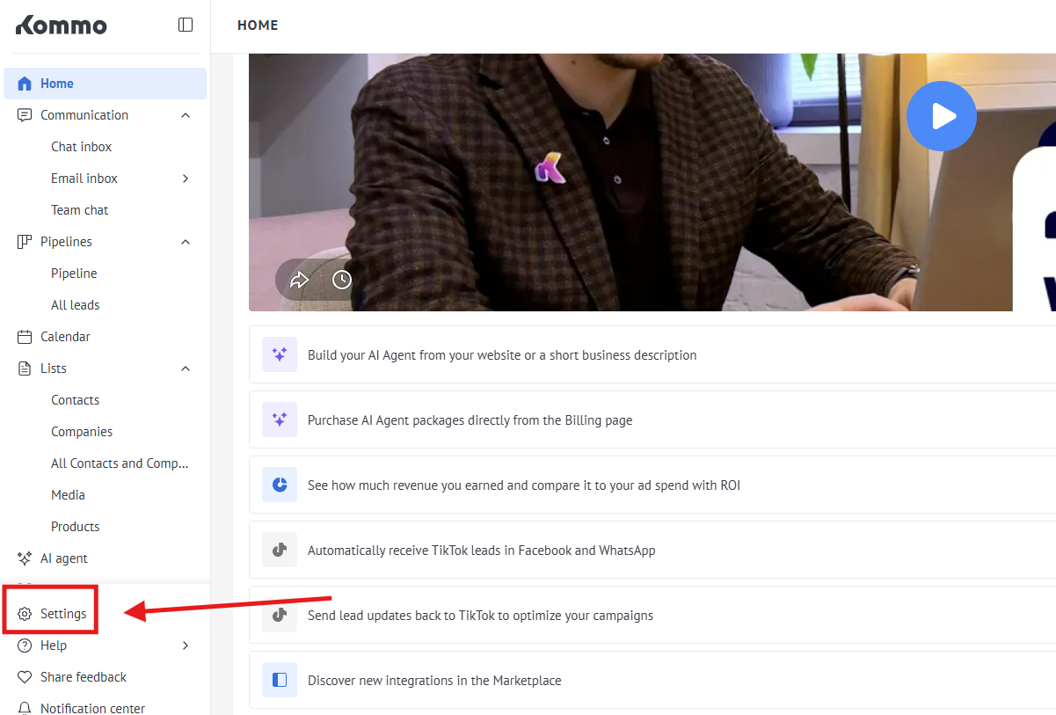Image resolution: width=1056 pixels, height=715 pixels.
Task: Open the Build your AI Agent announcement
Action: (x=502, y=355)
